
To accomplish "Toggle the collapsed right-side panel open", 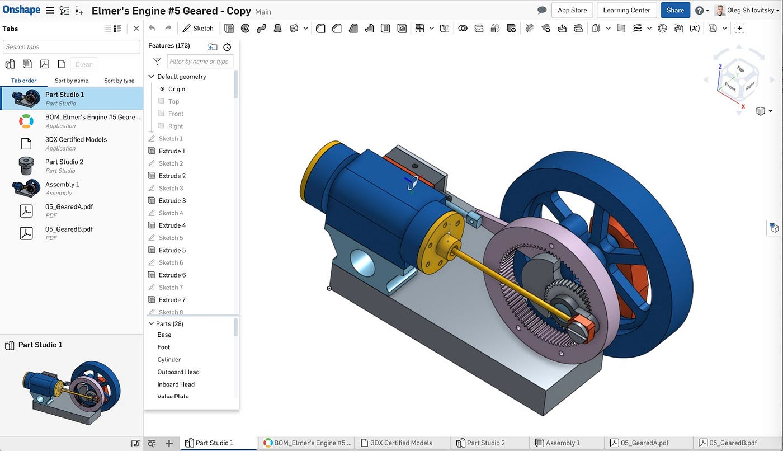I will (774, 228).
